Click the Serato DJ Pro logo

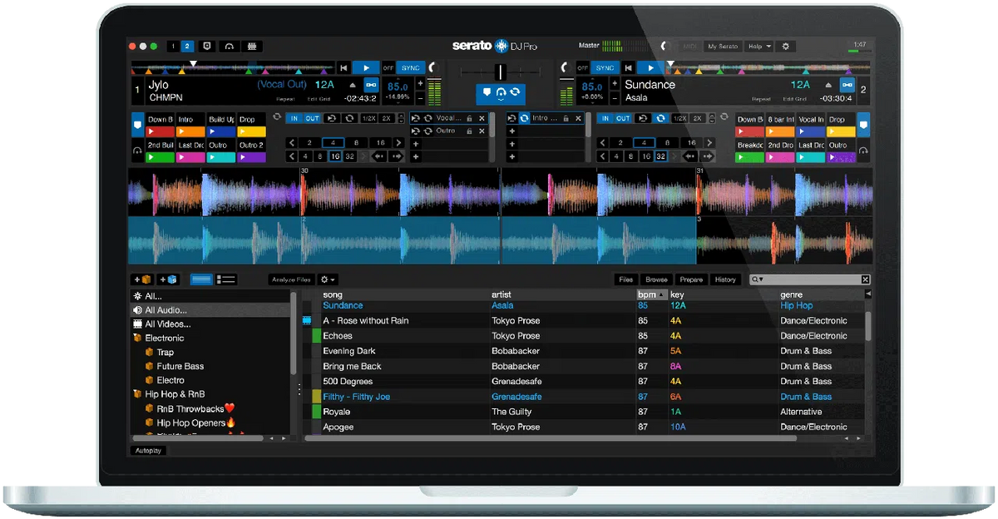(497, 47)
